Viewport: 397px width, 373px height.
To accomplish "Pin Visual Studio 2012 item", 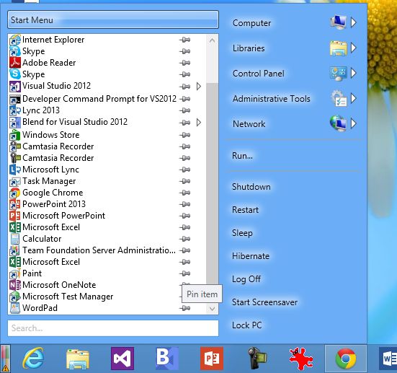I will coord(185,87).
